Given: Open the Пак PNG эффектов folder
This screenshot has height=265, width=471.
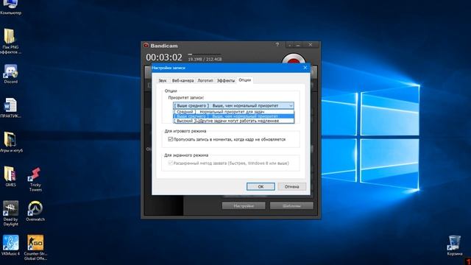Looking at the screenshot, I should (x=10, y=41).
